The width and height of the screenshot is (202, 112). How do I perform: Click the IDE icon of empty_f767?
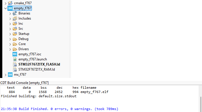[10, 8]
